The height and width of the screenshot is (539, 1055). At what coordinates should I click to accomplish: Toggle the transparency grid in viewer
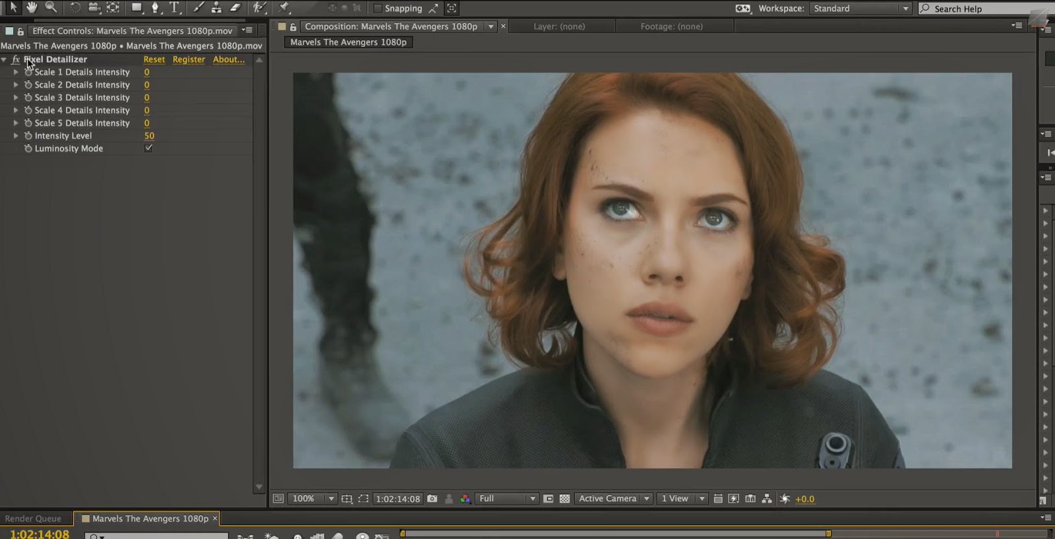pos(564,499)
